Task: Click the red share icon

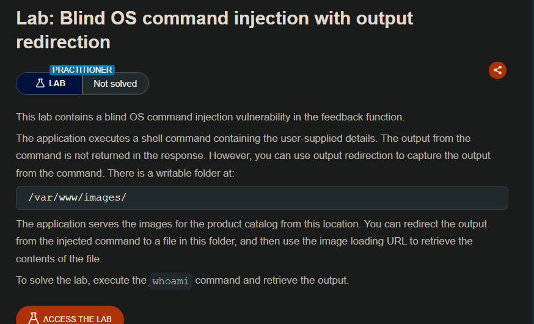Action: coord(497,70)
